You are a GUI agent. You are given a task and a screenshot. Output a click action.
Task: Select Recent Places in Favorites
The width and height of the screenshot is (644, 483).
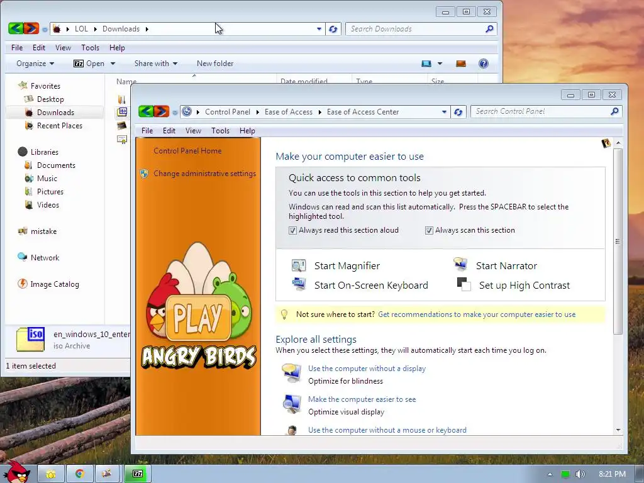59,126
